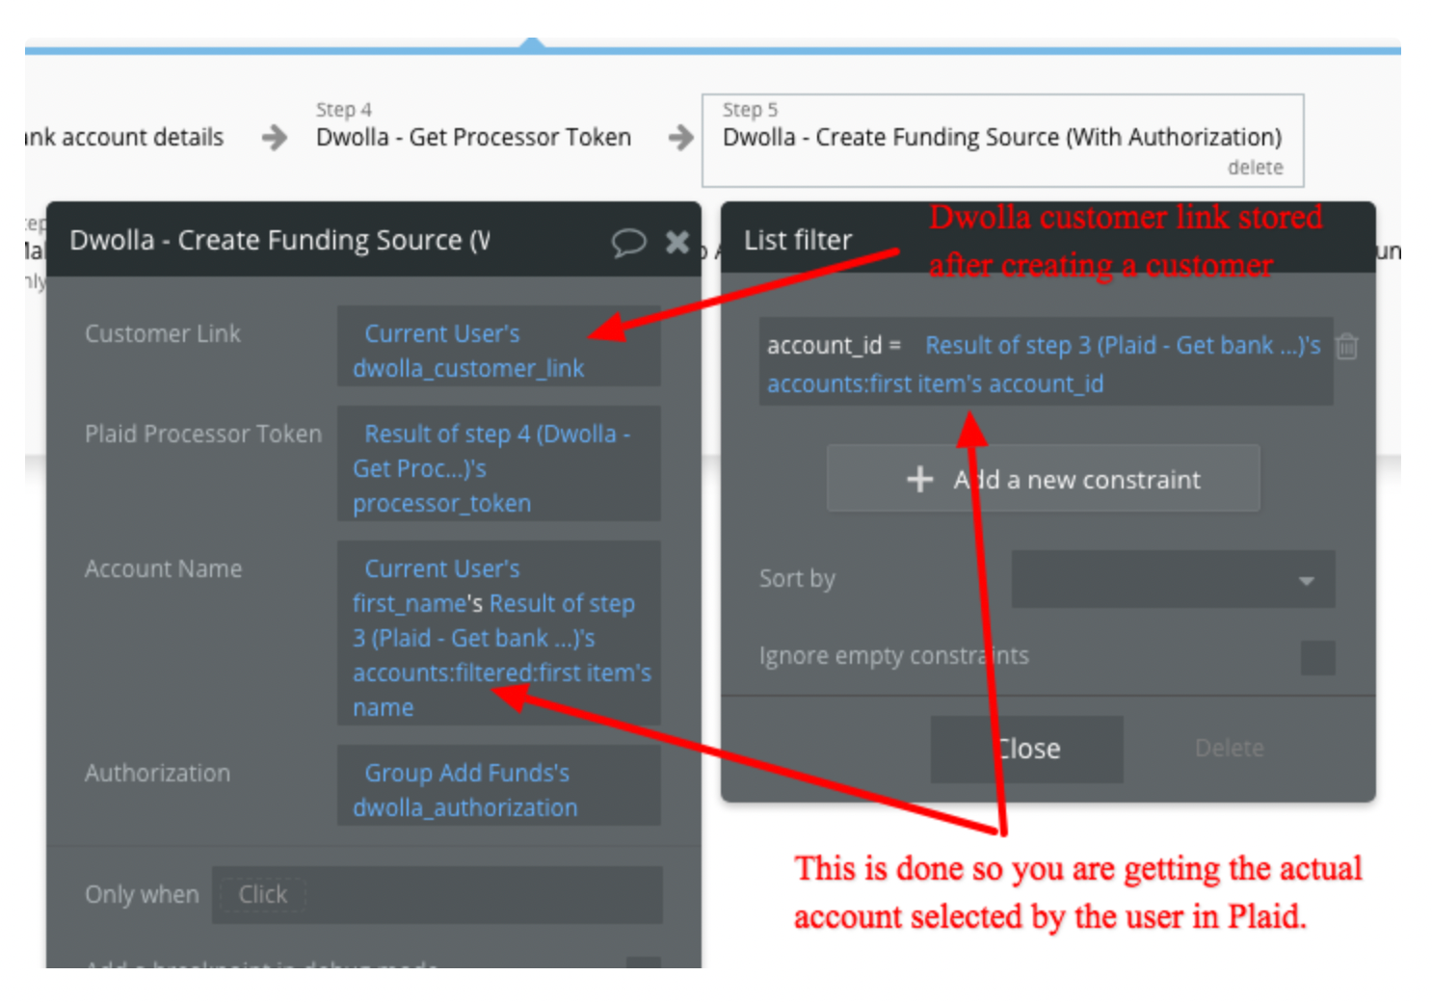Click the Only when condition field

pos(438,895)
